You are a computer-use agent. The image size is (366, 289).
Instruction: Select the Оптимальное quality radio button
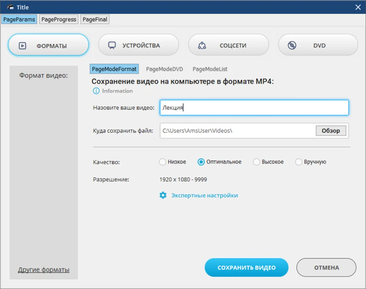click(201, 162)
